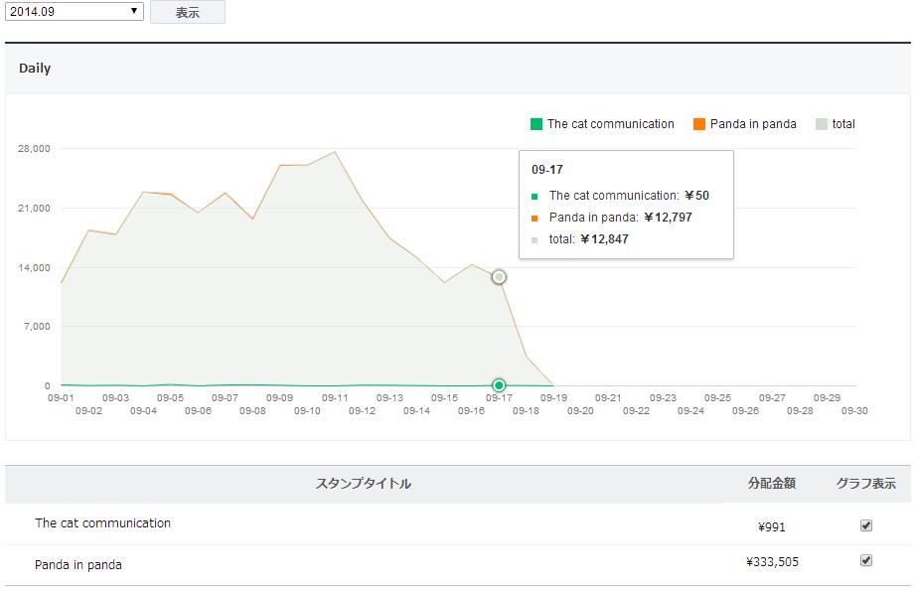Click the total data point on 09-17
915x591 pixels.
click(x=499, y=277)
